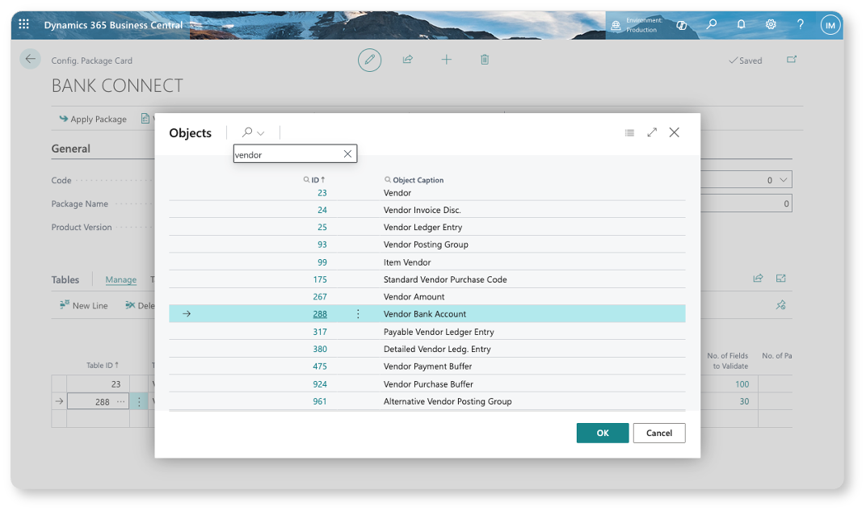The image size is (866, 511).
Task: Select ID 23 Vendor row link
Action: point(322,193)
